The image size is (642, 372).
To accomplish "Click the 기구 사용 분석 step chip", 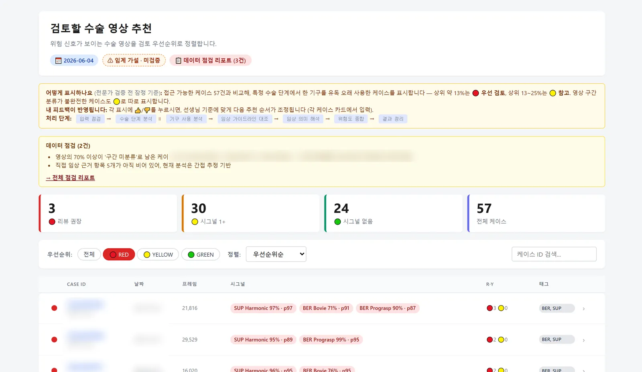I will [x=186, y=119].
